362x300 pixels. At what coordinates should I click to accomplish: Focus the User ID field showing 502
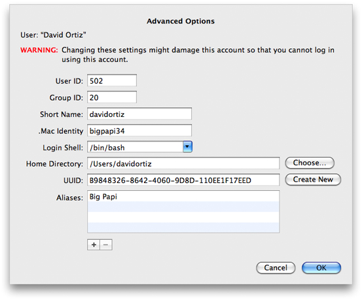click(112, 80)
